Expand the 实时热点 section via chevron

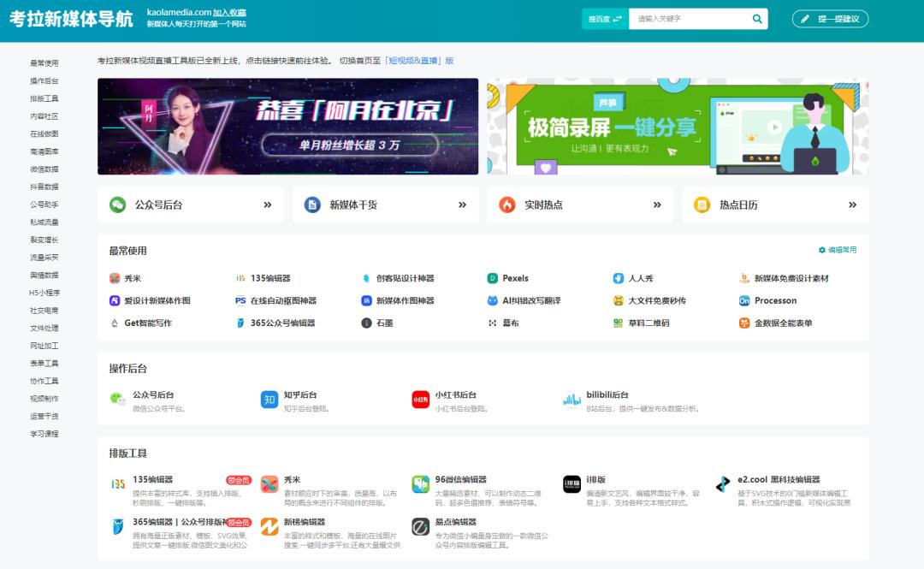[656, 204]
